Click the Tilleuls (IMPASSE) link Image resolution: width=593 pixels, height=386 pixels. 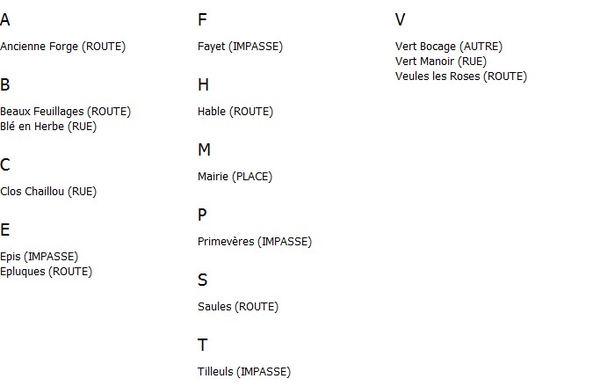[x=244, y=372]
